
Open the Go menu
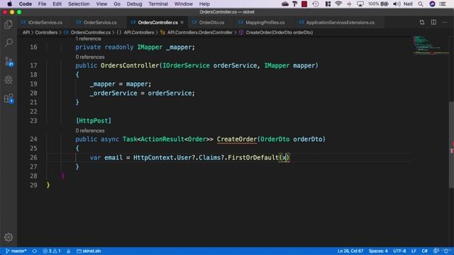pyautogui.click(x=117, y=4)
